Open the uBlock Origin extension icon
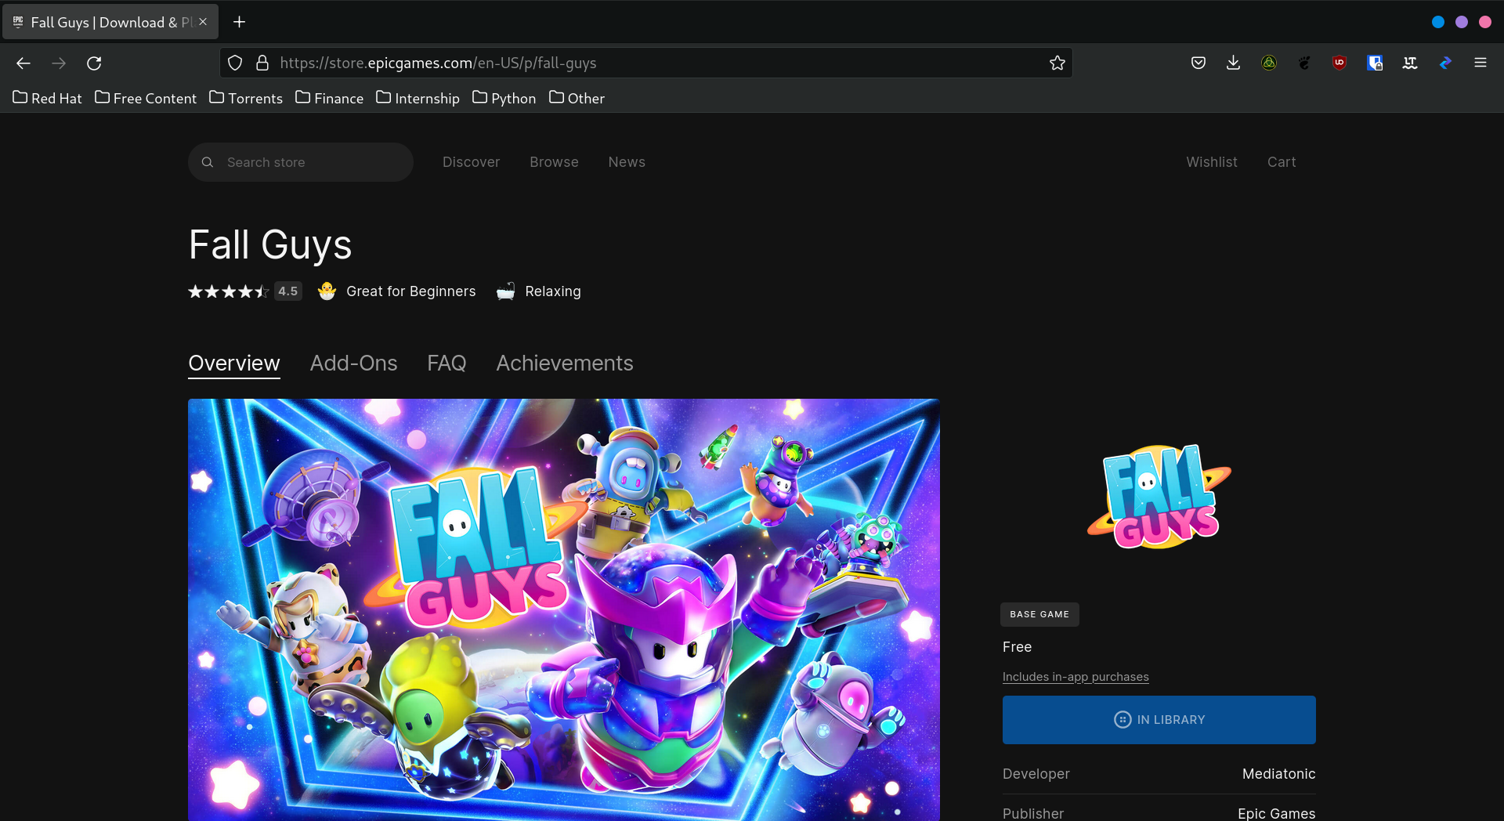Viewport: 1504px width, 821px height. pos(1339,63)
